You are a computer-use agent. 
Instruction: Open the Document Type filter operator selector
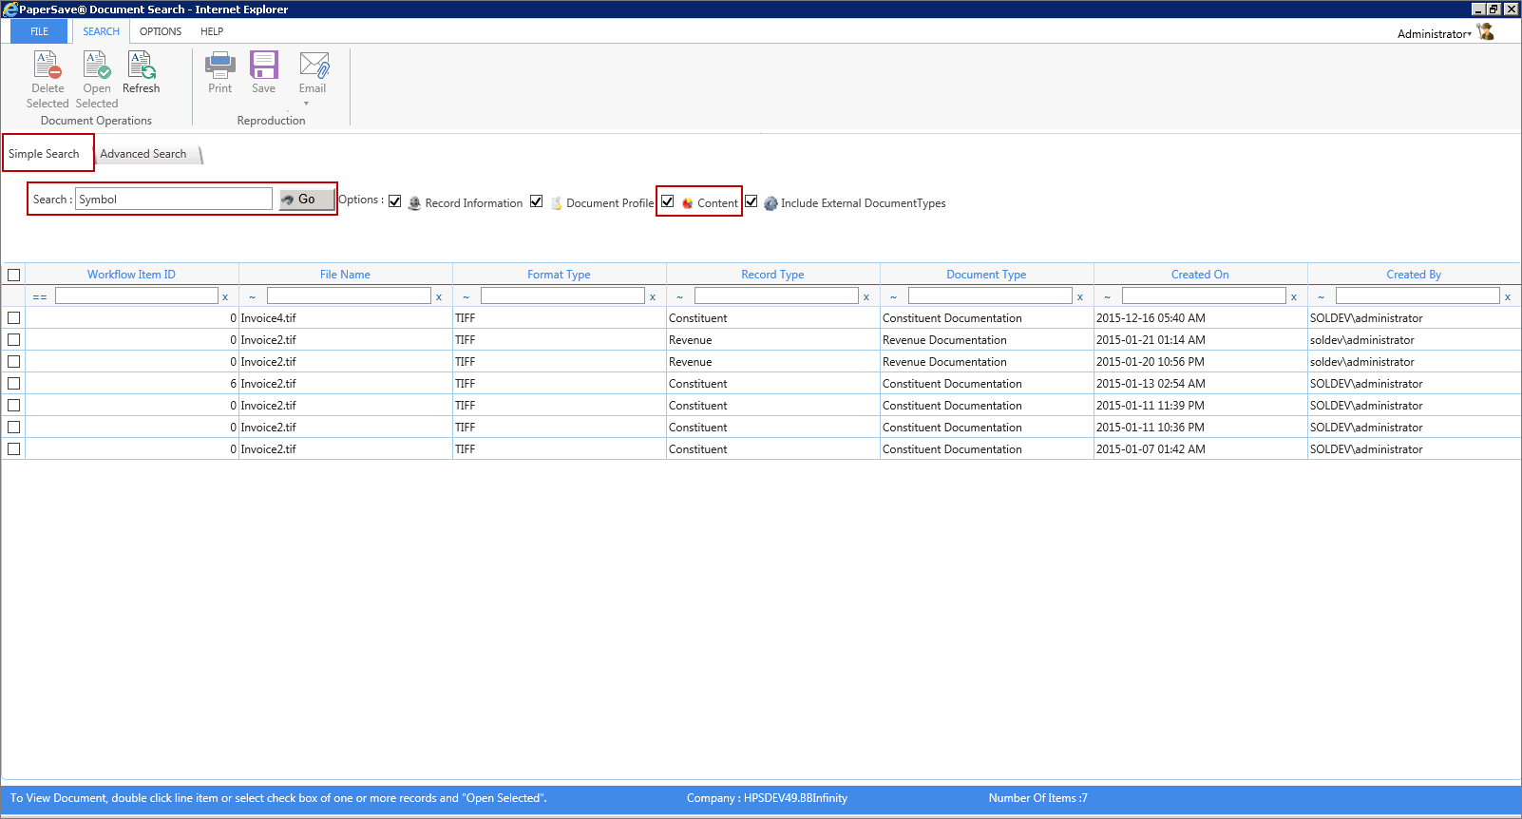[x=893, y=297]
